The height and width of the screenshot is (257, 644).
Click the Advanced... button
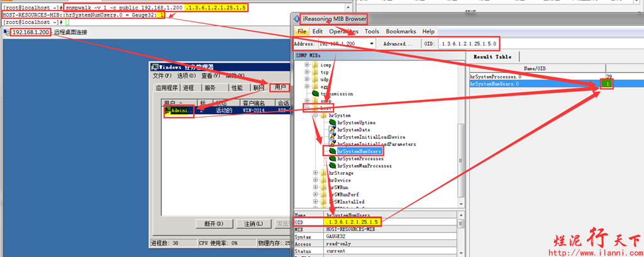(x=397, y=44)
